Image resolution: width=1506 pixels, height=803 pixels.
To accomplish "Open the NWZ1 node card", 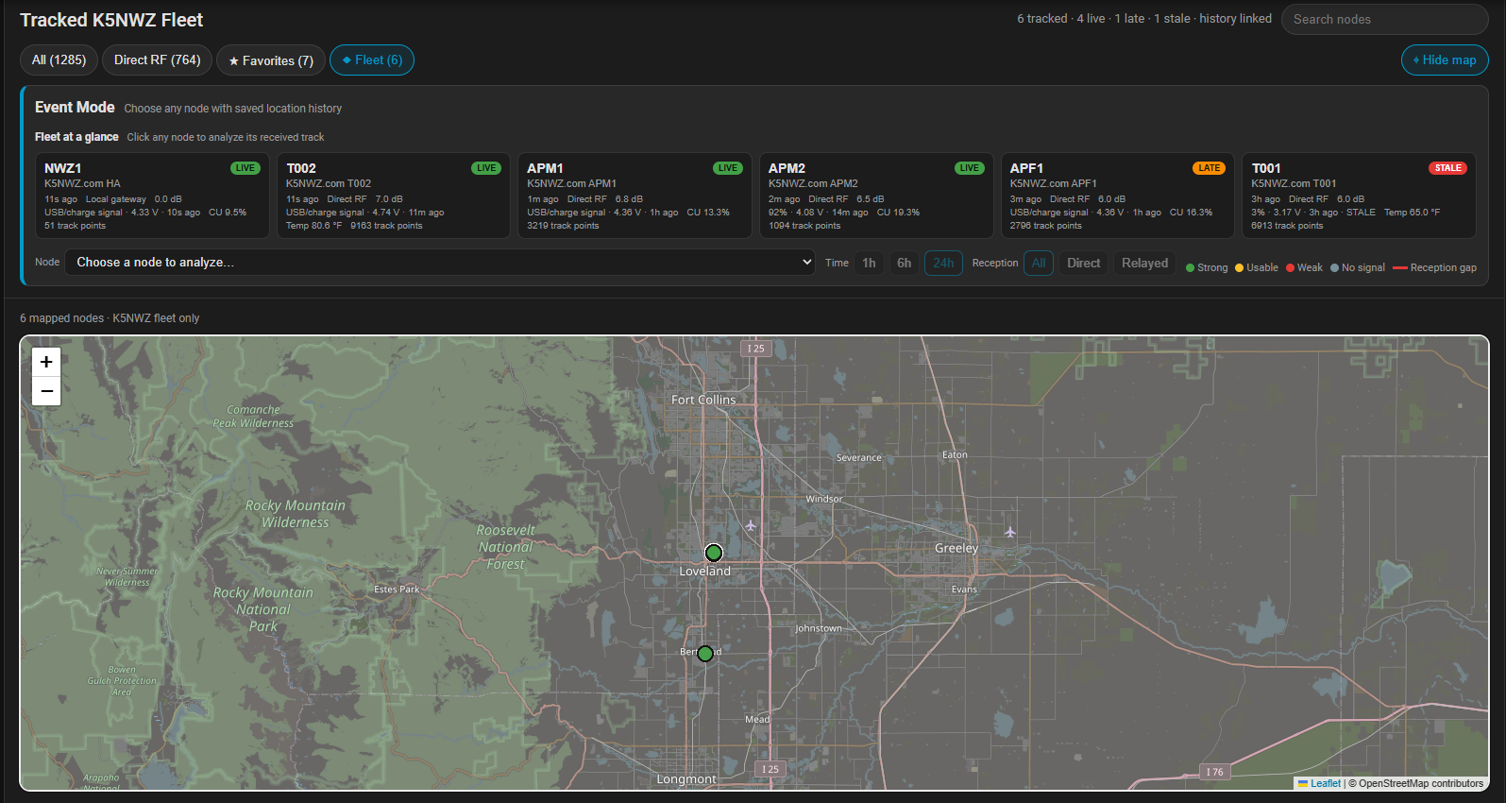I will point(152,196).
